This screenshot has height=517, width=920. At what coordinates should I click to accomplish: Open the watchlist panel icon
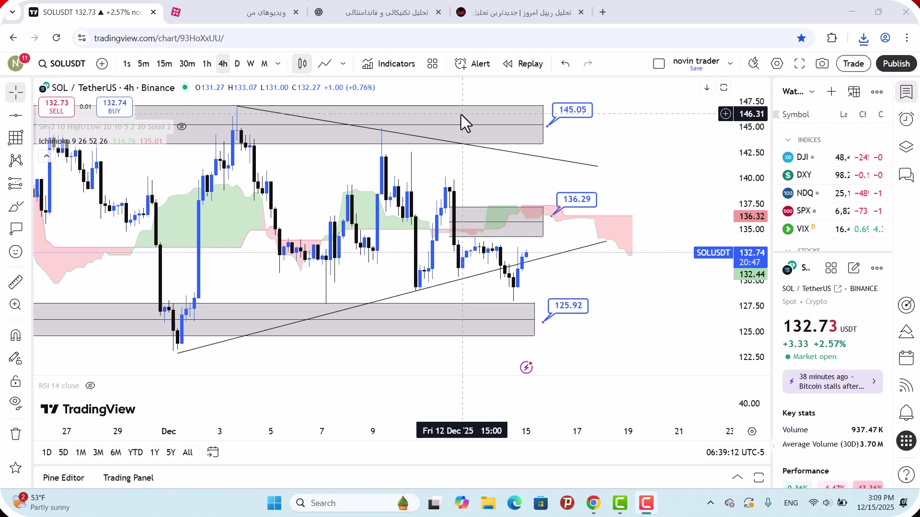point(906,92)
